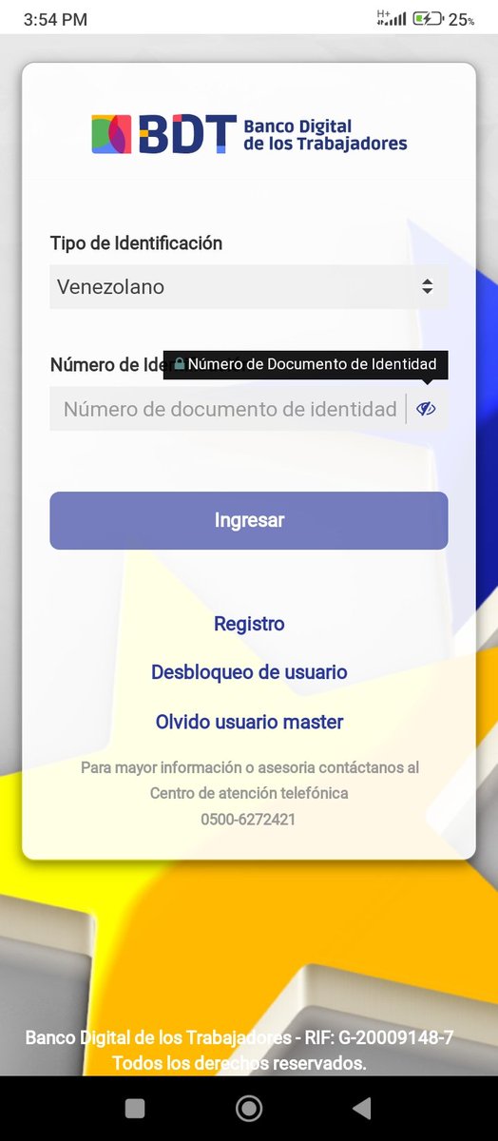Open the Registro link
498x1141 pixels.
[249, 624]
